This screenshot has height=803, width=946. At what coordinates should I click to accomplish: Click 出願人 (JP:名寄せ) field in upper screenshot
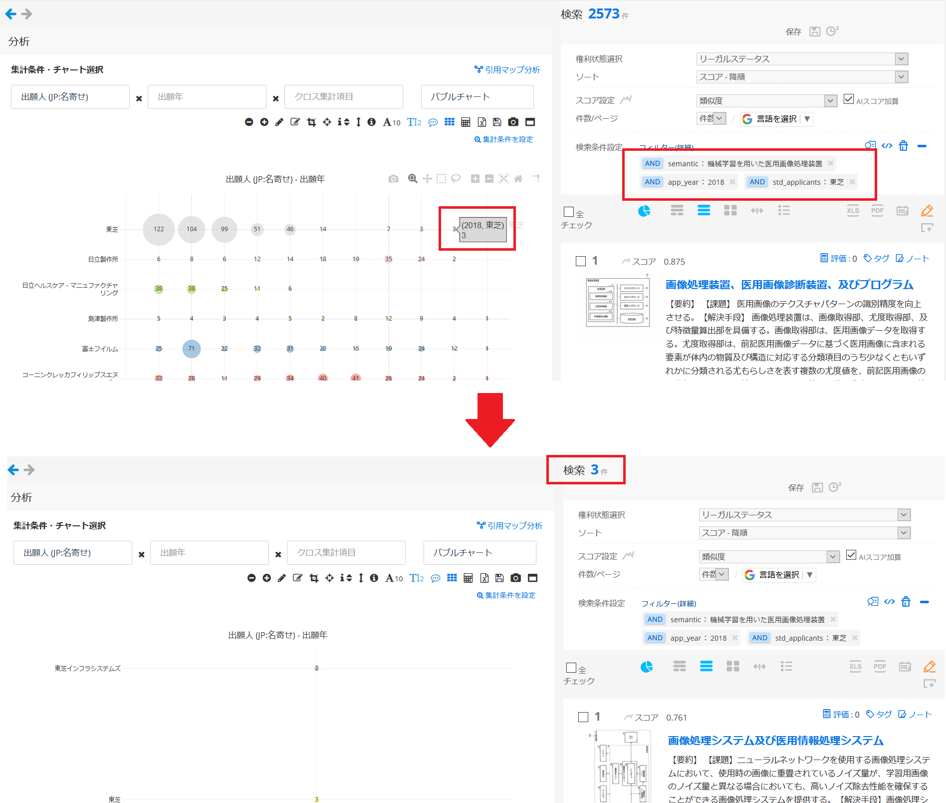(70, 97)
